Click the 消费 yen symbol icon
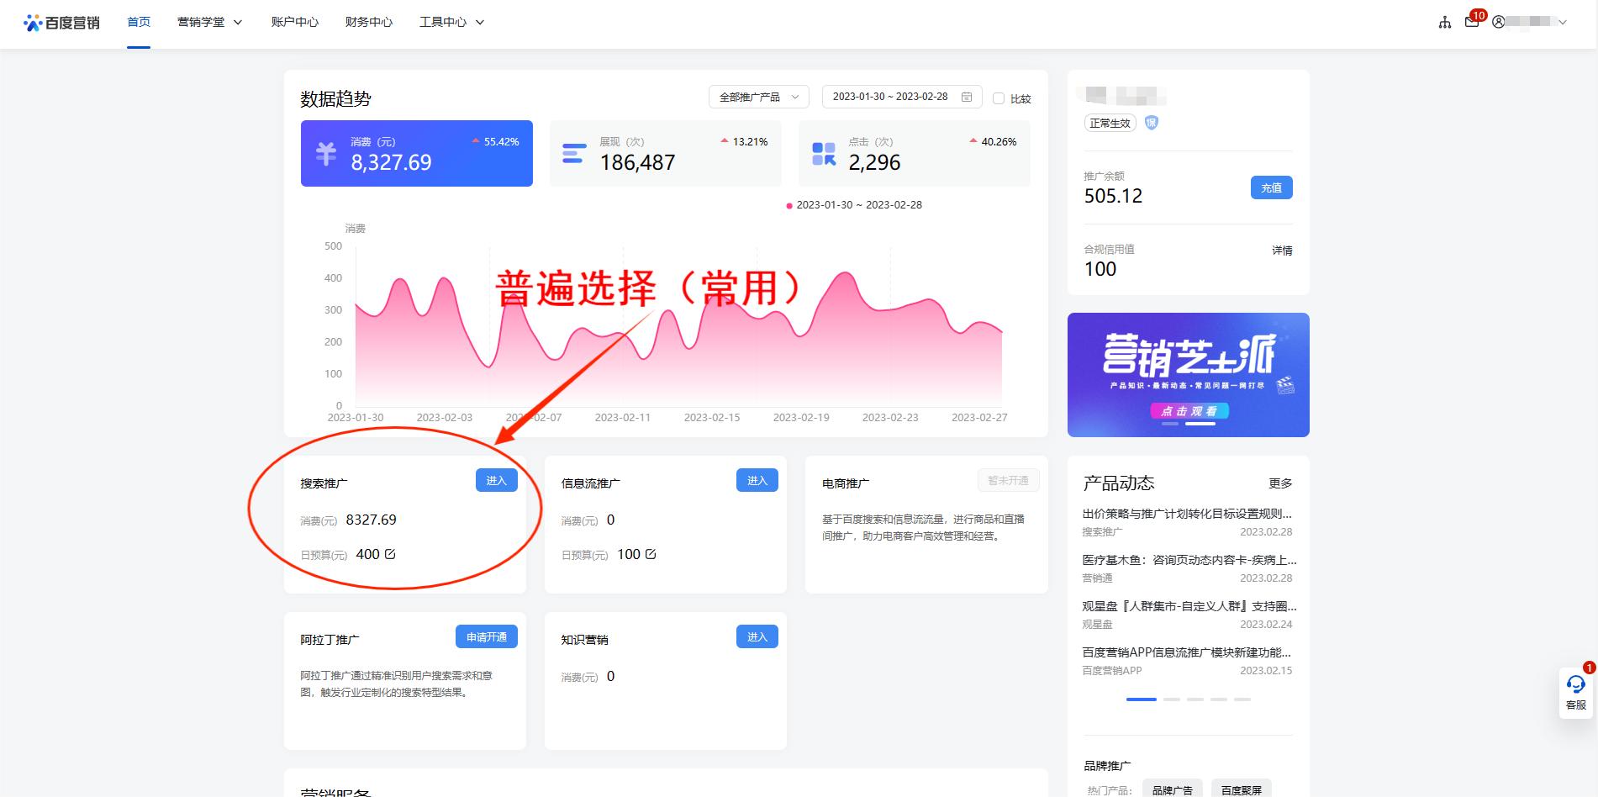Viewport: 1598px width, 797px height. pos(326,153)
